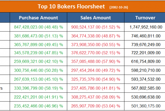Click purchase amount 259,669,321.00 cell
Screen dimensions: 165x111
tap(38, 62)
